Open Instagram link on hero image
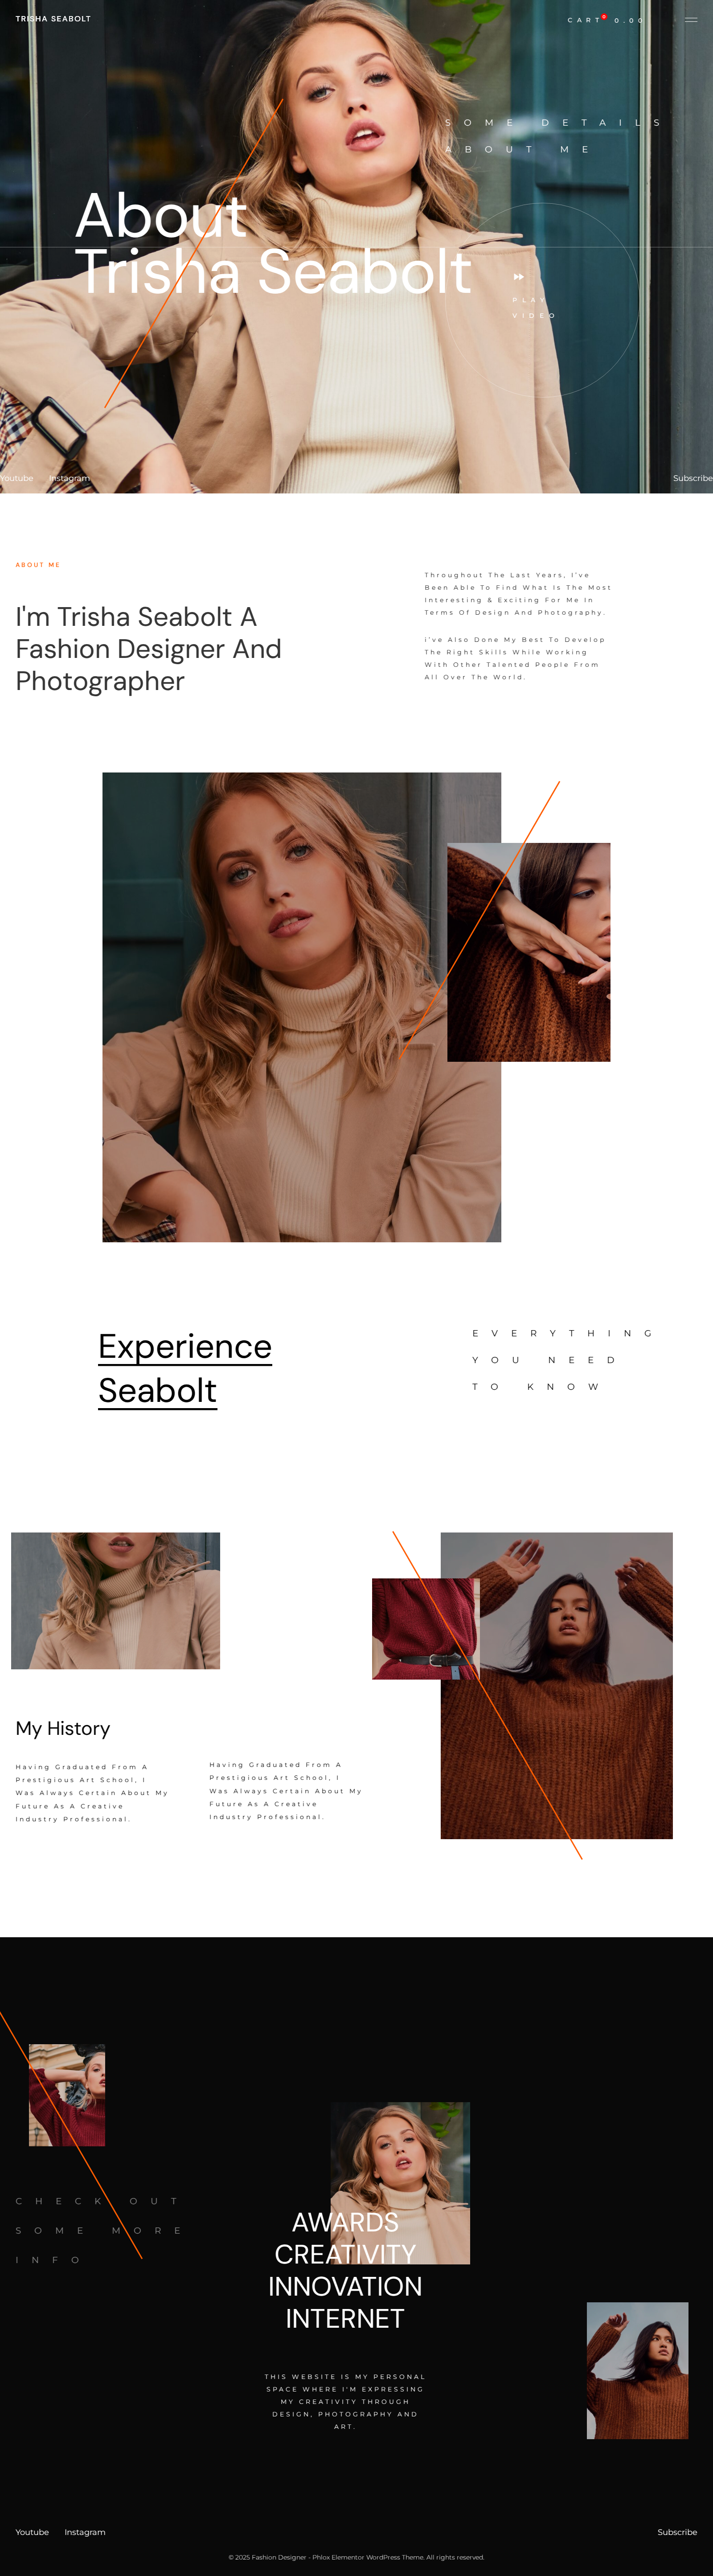 coord(69,478)
